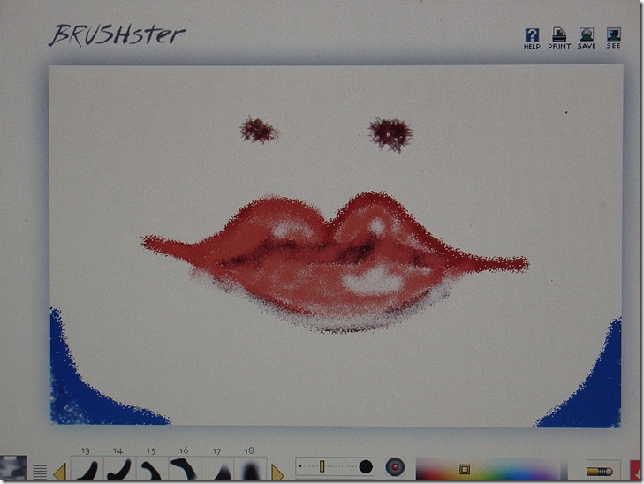Click the small dot size end

[300, 466]
